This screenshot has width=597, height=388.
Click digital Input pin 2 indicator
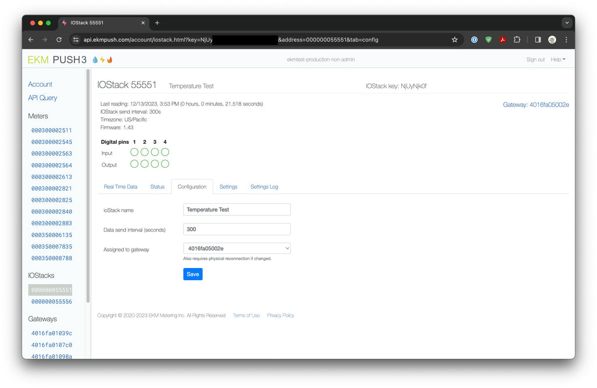click(x=145, y=152)
